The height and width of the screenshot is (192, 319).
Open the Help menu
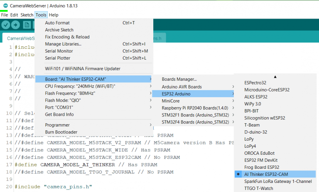pos(54,15)
